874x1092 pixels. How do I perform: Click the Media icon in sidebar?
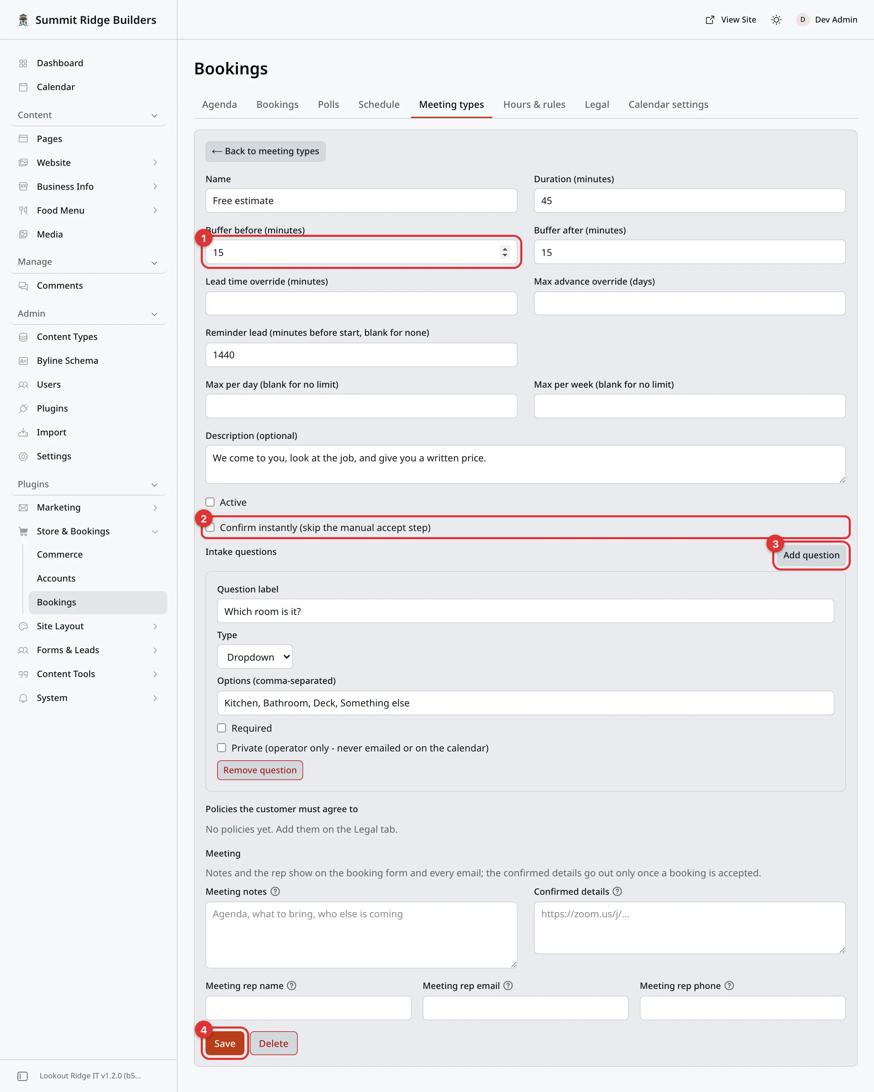click(x=23, y=234)
